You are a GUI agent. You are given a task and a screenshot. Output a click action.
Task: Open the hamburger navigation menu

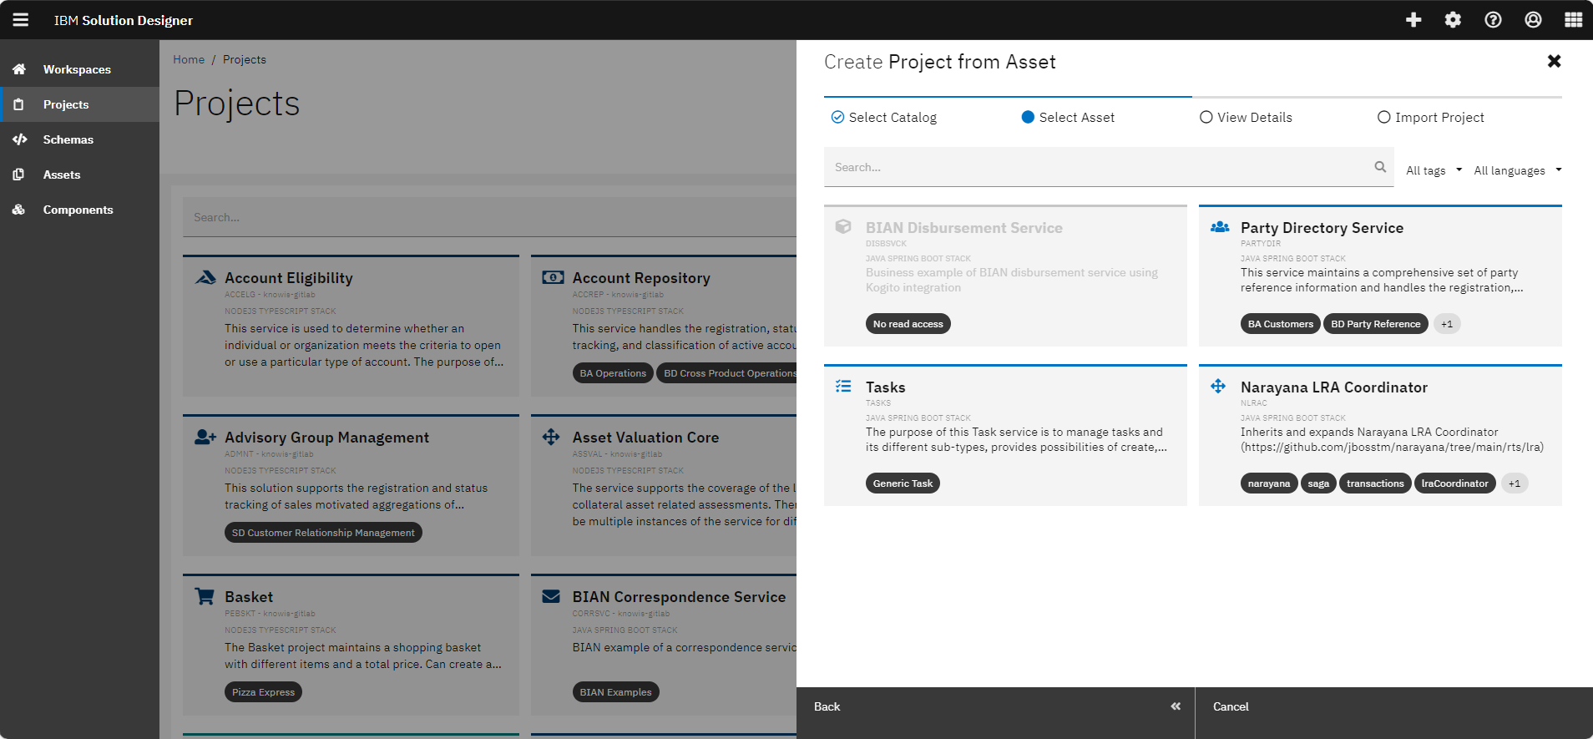click(20, 20)
